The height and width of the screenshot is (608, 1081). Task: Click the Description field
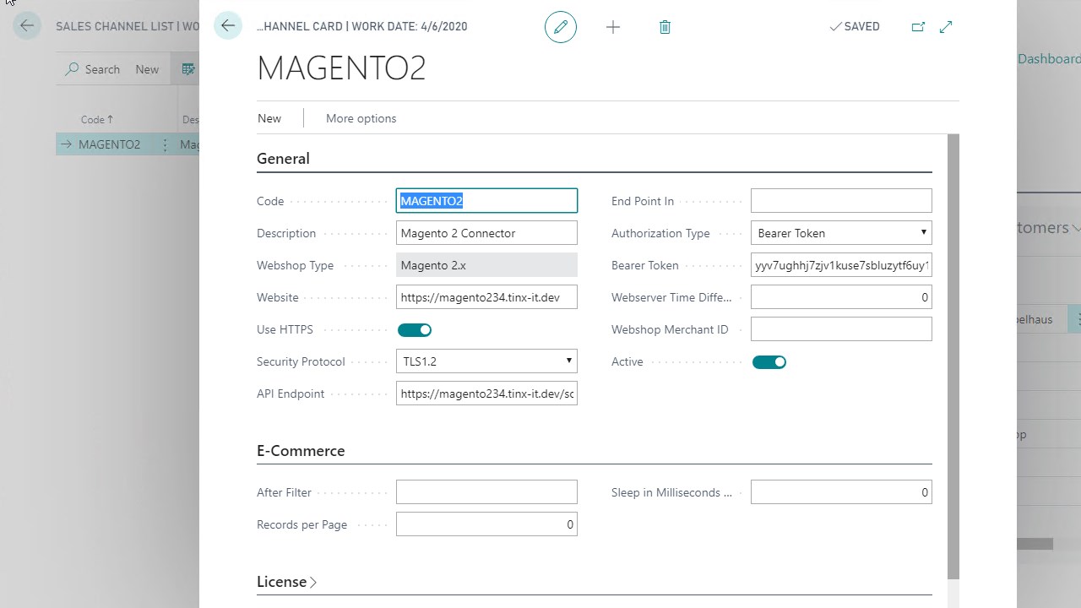click(486, 233)
